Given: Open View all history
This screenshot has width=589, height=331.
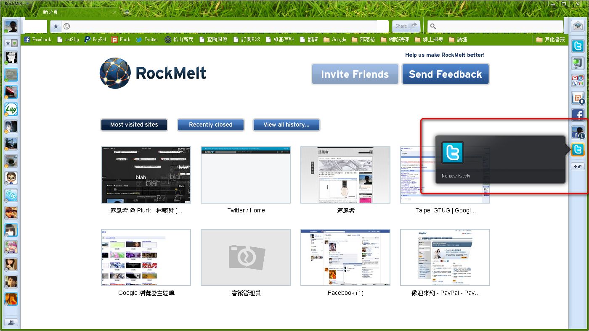Looking at the screenshot, I should click(x=287, y=124).
